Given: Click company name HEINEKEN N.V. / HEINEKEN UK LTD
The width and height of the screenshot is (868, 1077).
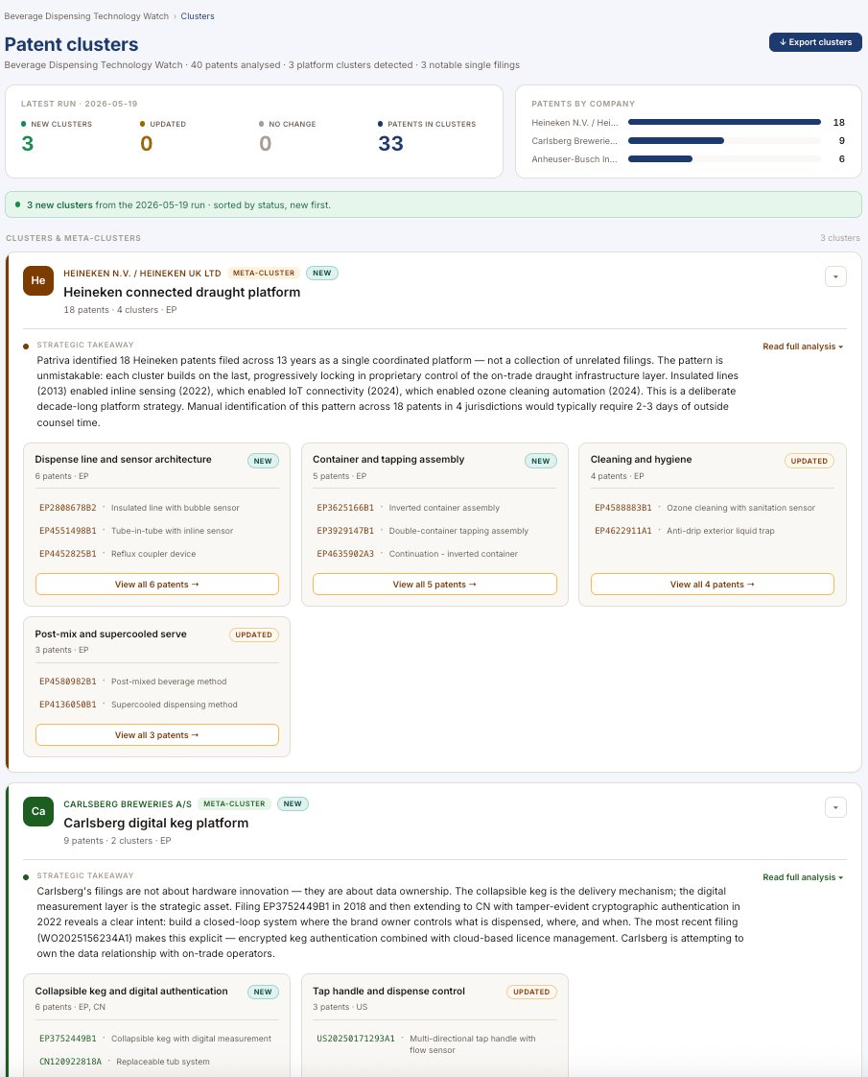Looking at the screenshot, I should (142, 273).
